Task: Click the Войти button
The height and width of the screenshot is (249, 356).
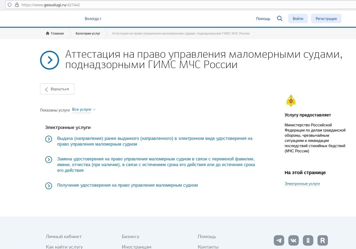Action: point(298,18)
